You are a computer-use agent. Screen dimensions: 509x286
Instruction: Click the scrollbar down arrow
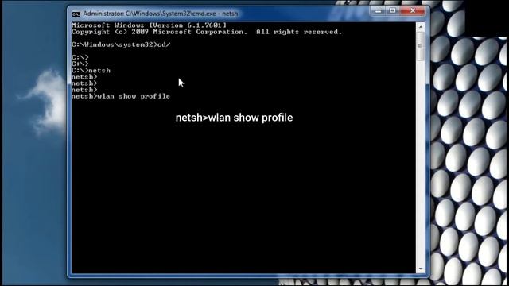[x=421, y=269]
